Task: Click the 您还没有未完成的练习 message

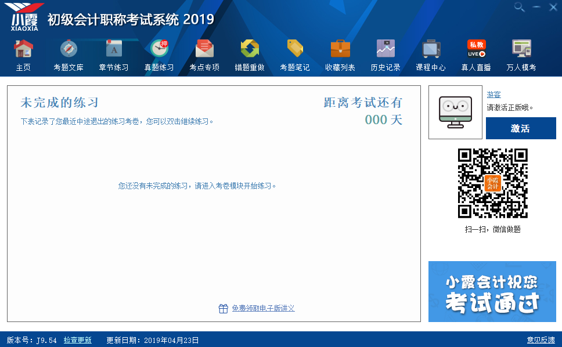Action: pos(197,186)
